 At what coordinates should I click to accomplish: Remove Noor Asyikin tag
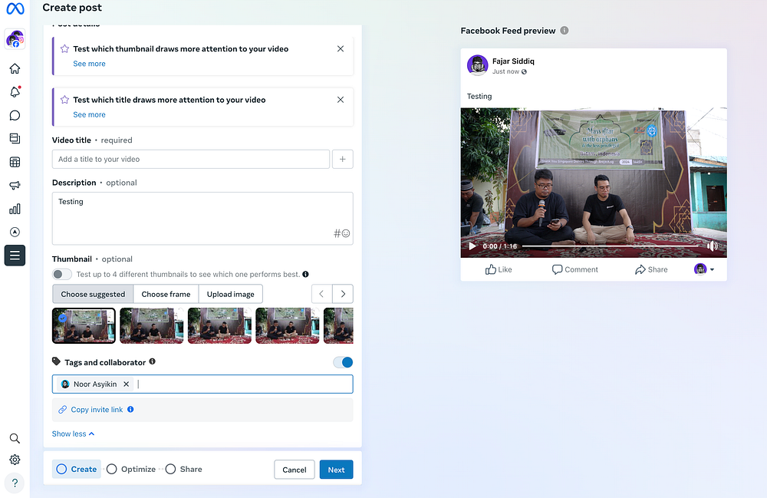(127, 384)
